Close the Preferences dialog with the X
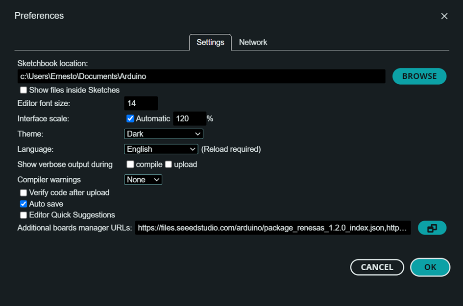The image size is (463, 306). 444,16
